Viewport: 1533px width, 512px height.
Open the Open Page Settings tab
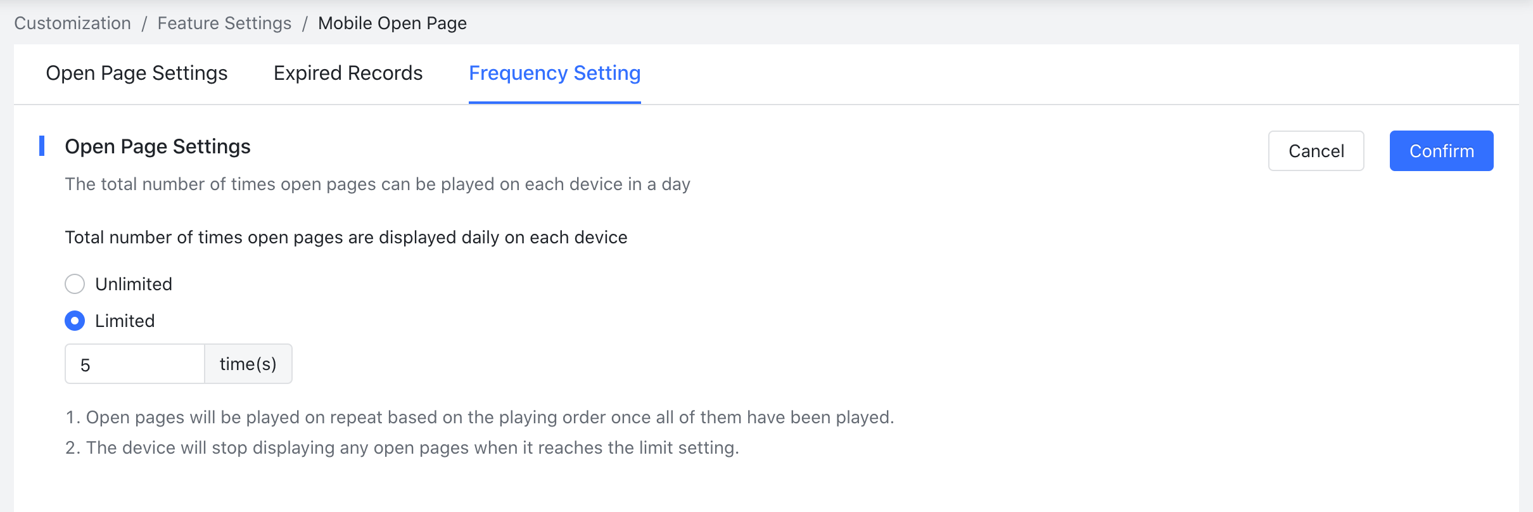pyautogui.click(x=136, y=73)
